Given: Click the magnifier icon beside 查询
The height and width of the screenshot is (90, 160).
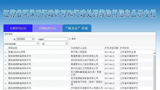Looking at the screenshot, I should (70, 39).
